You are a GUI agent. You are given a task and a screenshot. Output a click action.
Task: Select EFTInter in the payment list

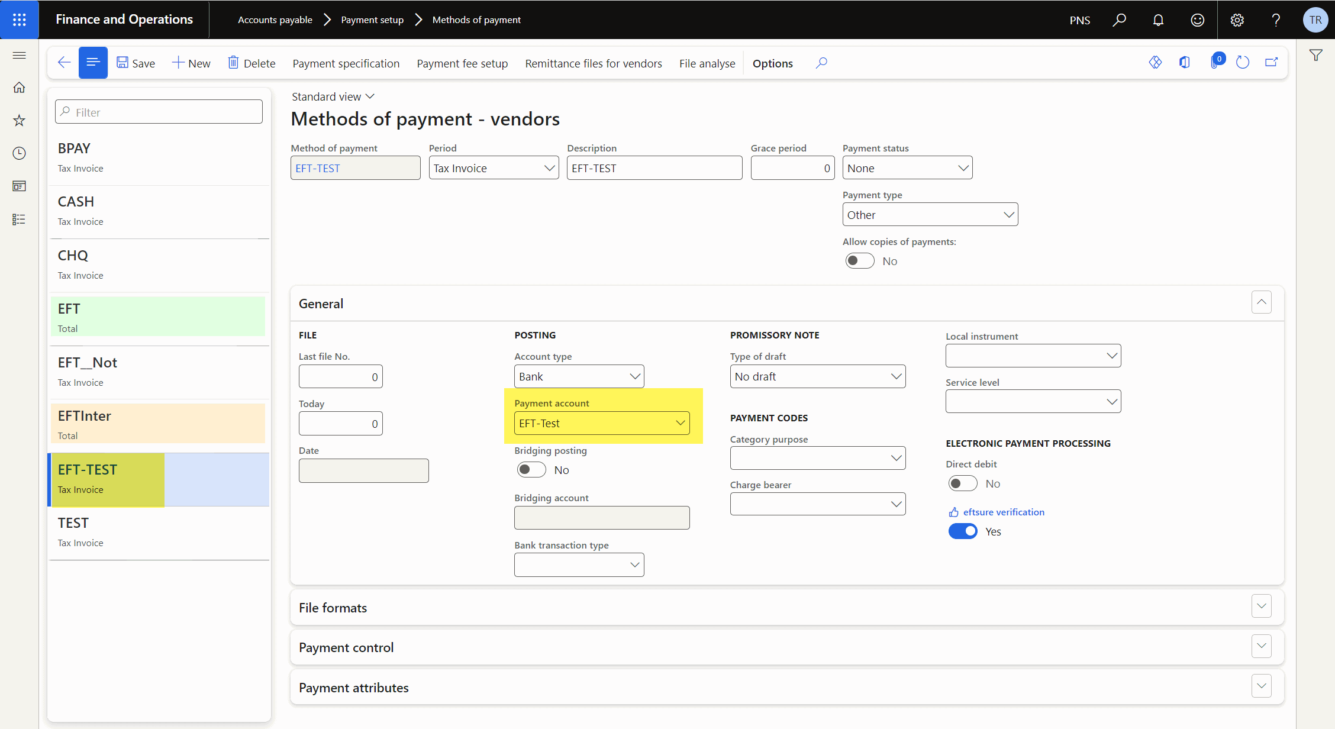159,425
